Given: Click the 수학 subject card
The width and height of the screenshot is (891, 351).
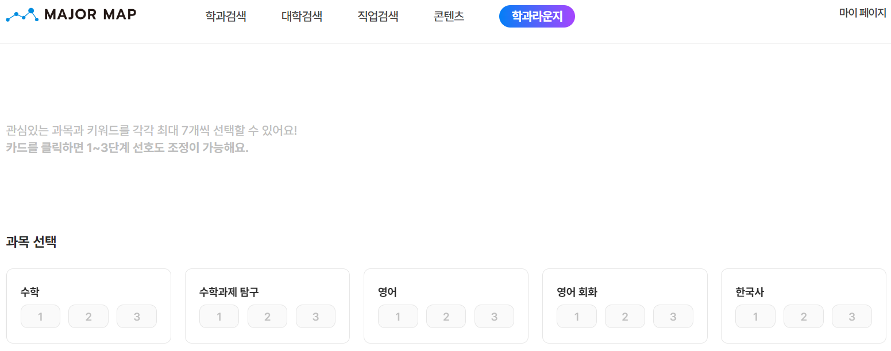Looking at the screenshot, I should point(88,291).
